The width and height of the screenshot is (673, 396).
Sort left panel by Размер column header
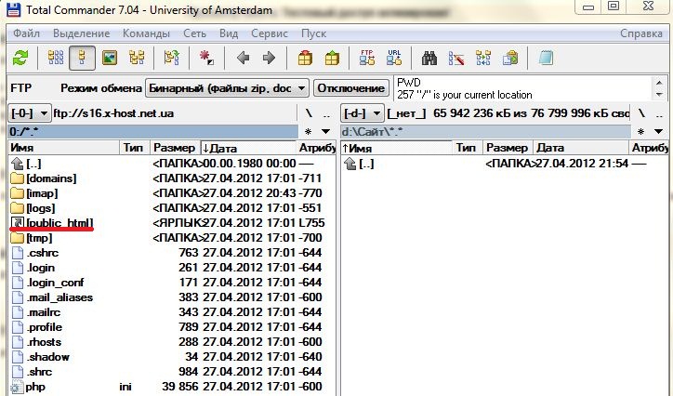coord(174,148)
